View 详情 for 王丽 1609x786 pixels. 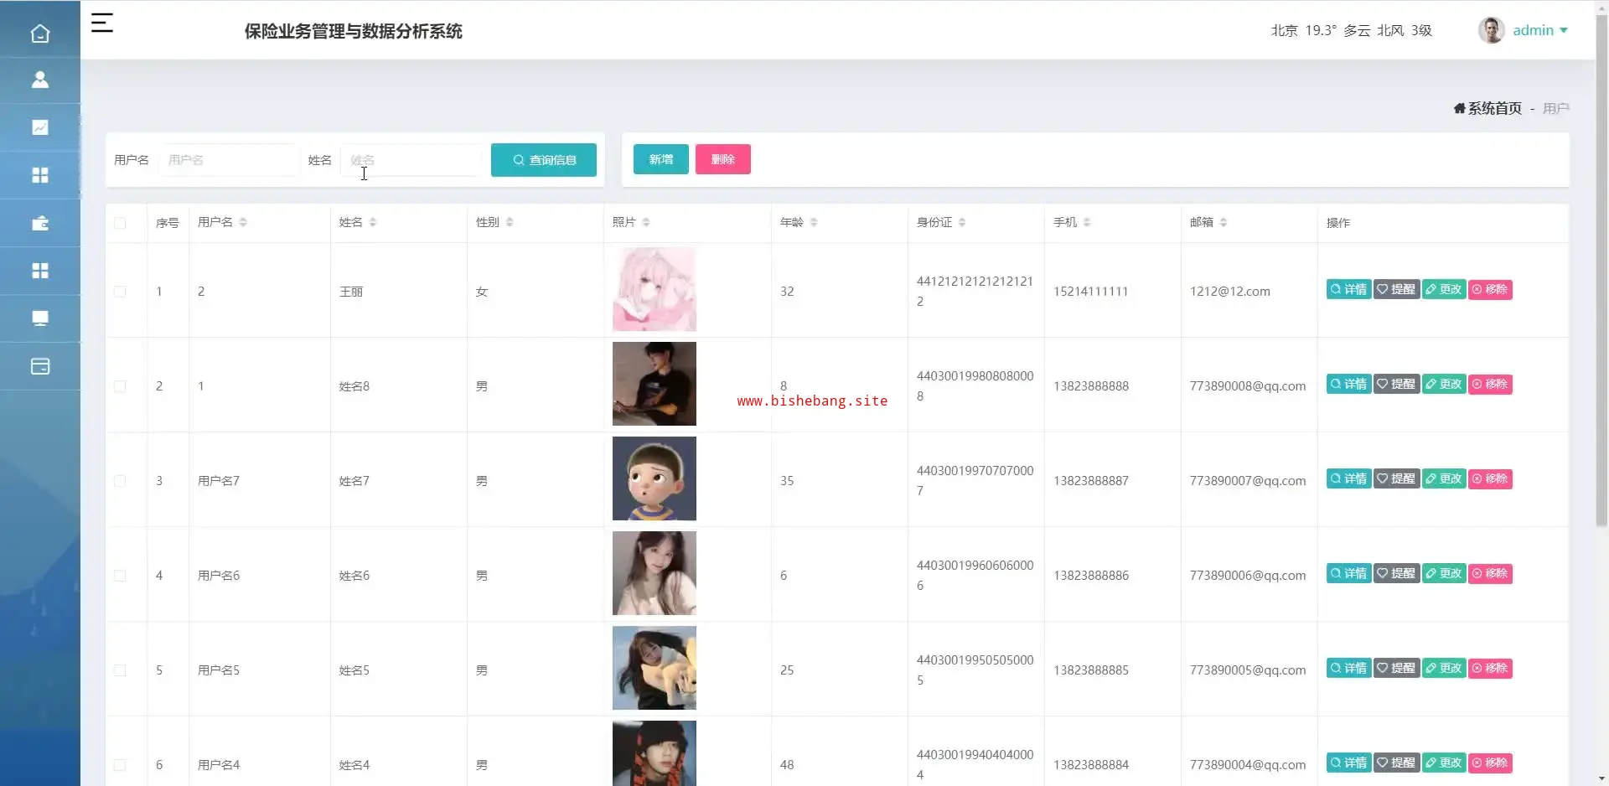pos(1348,290)
